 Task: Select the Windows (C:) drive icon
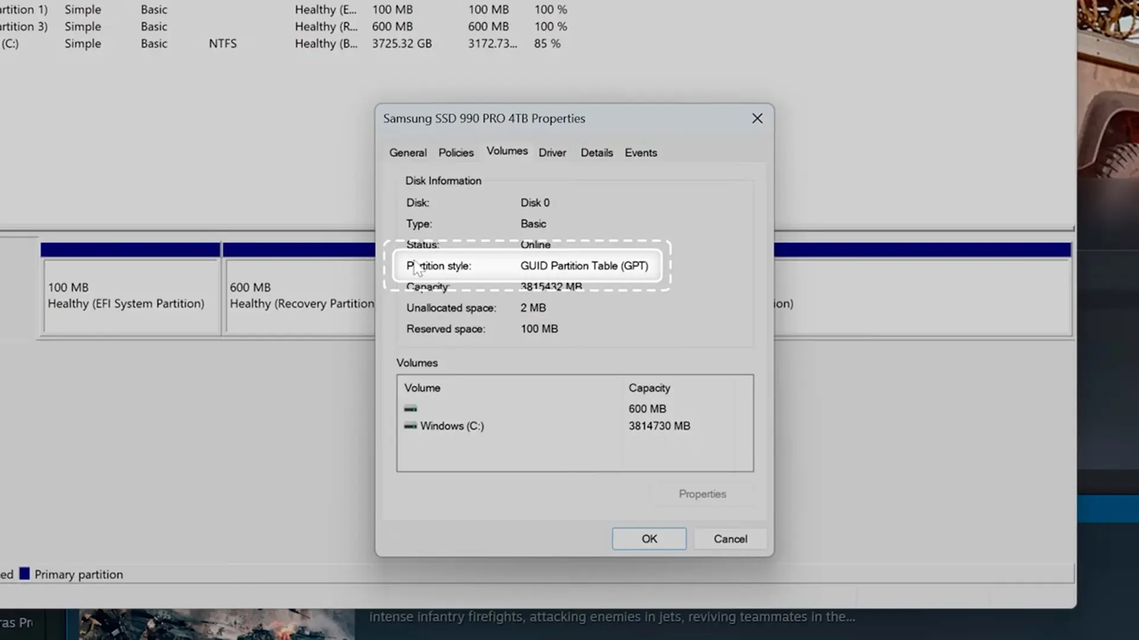[410, 426]
